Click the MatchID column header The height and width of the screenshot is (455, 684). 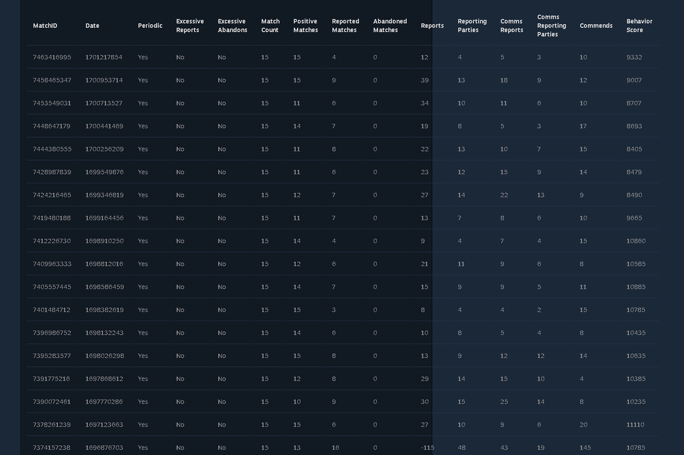coord(45,26)
